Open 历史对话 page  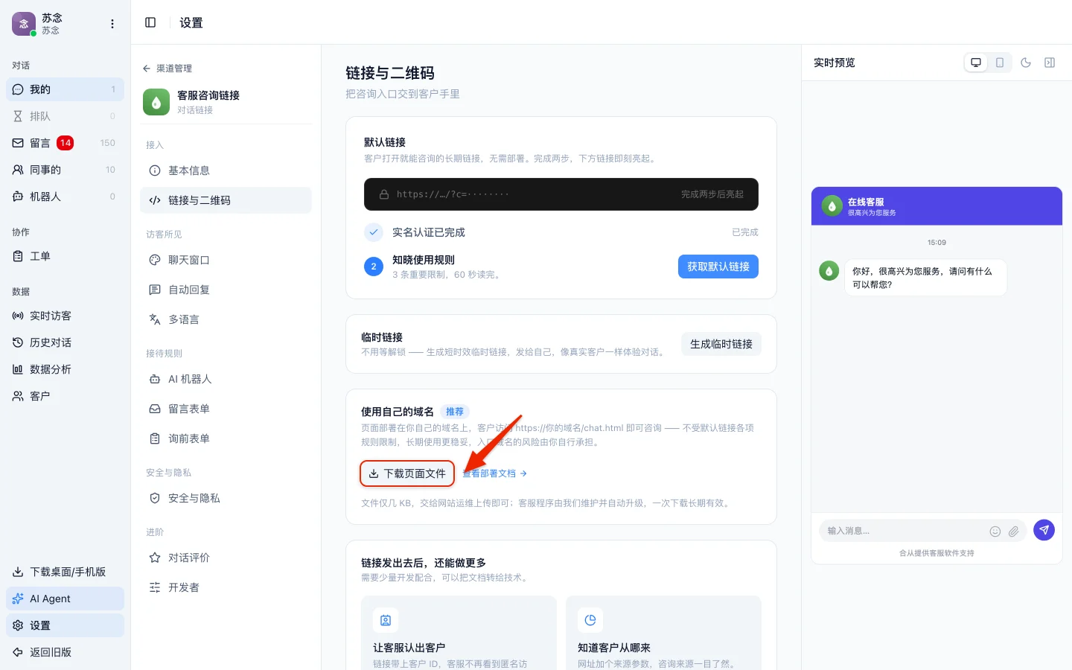65,342
